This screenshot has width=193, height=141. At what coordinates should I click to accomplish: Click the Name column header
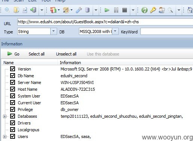click(30, 63)
